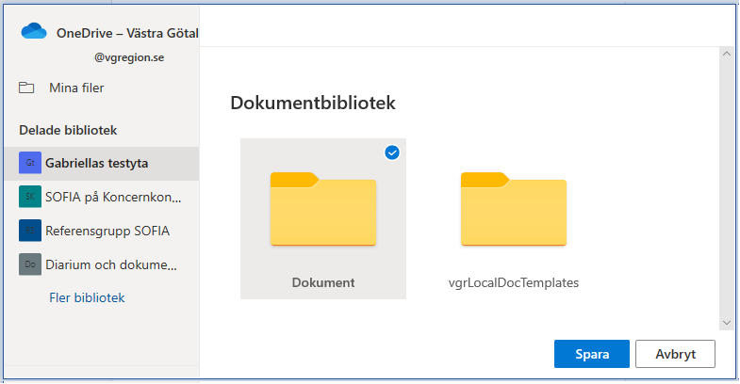Open the Fler bibliotek link
The width and height of the screenshot is (740, 384).
click(87, 298)
